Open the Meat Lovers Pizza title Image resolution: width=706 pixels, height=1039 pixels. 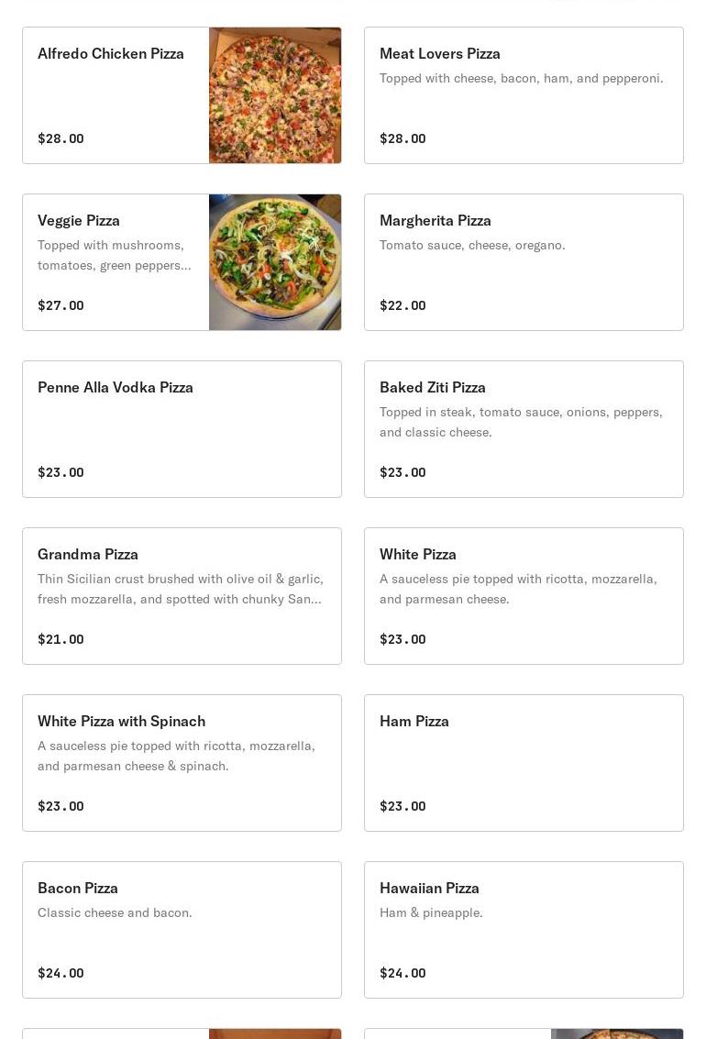click(x=440, y=53)
